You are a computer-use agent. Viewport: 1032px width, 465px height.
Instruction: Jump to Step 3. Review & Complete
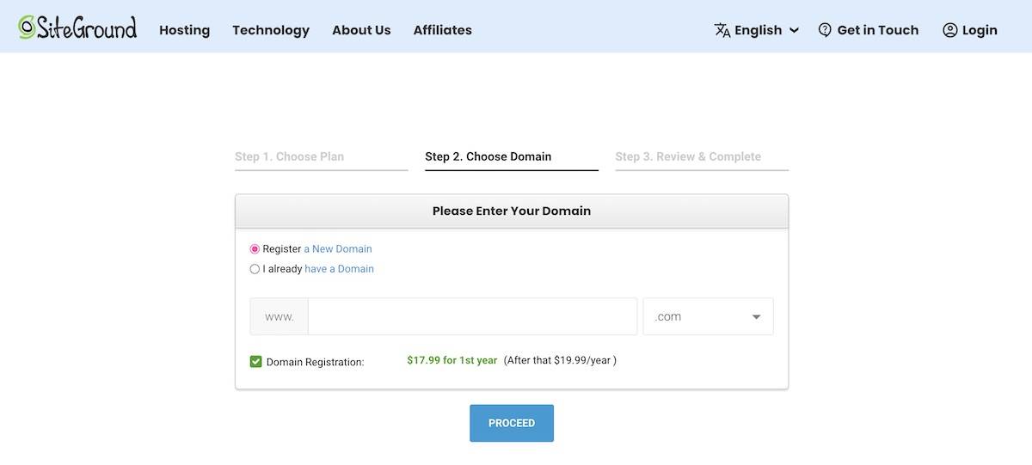pyautogui.click(x=688, y=156)
